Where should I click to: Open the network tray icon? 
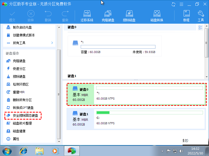175,151
